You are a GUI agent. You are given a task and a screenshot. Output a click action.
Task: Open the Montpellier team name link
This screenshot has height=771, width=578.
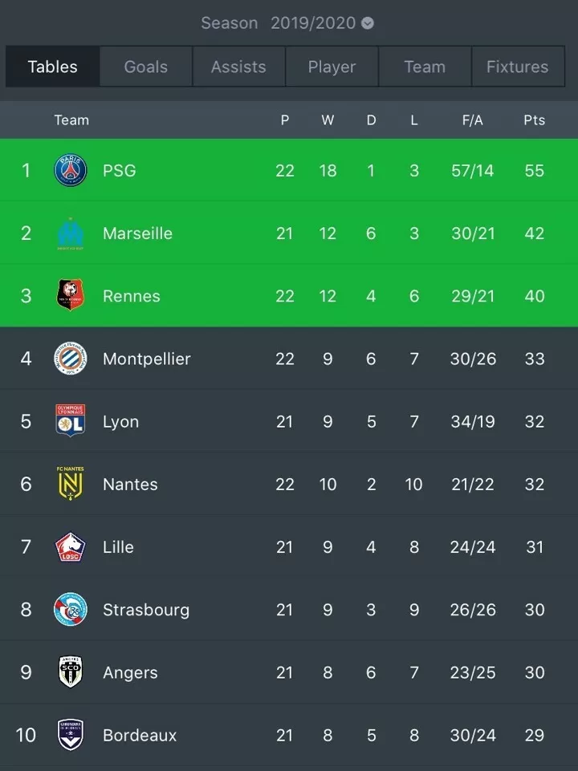[147, 359]
